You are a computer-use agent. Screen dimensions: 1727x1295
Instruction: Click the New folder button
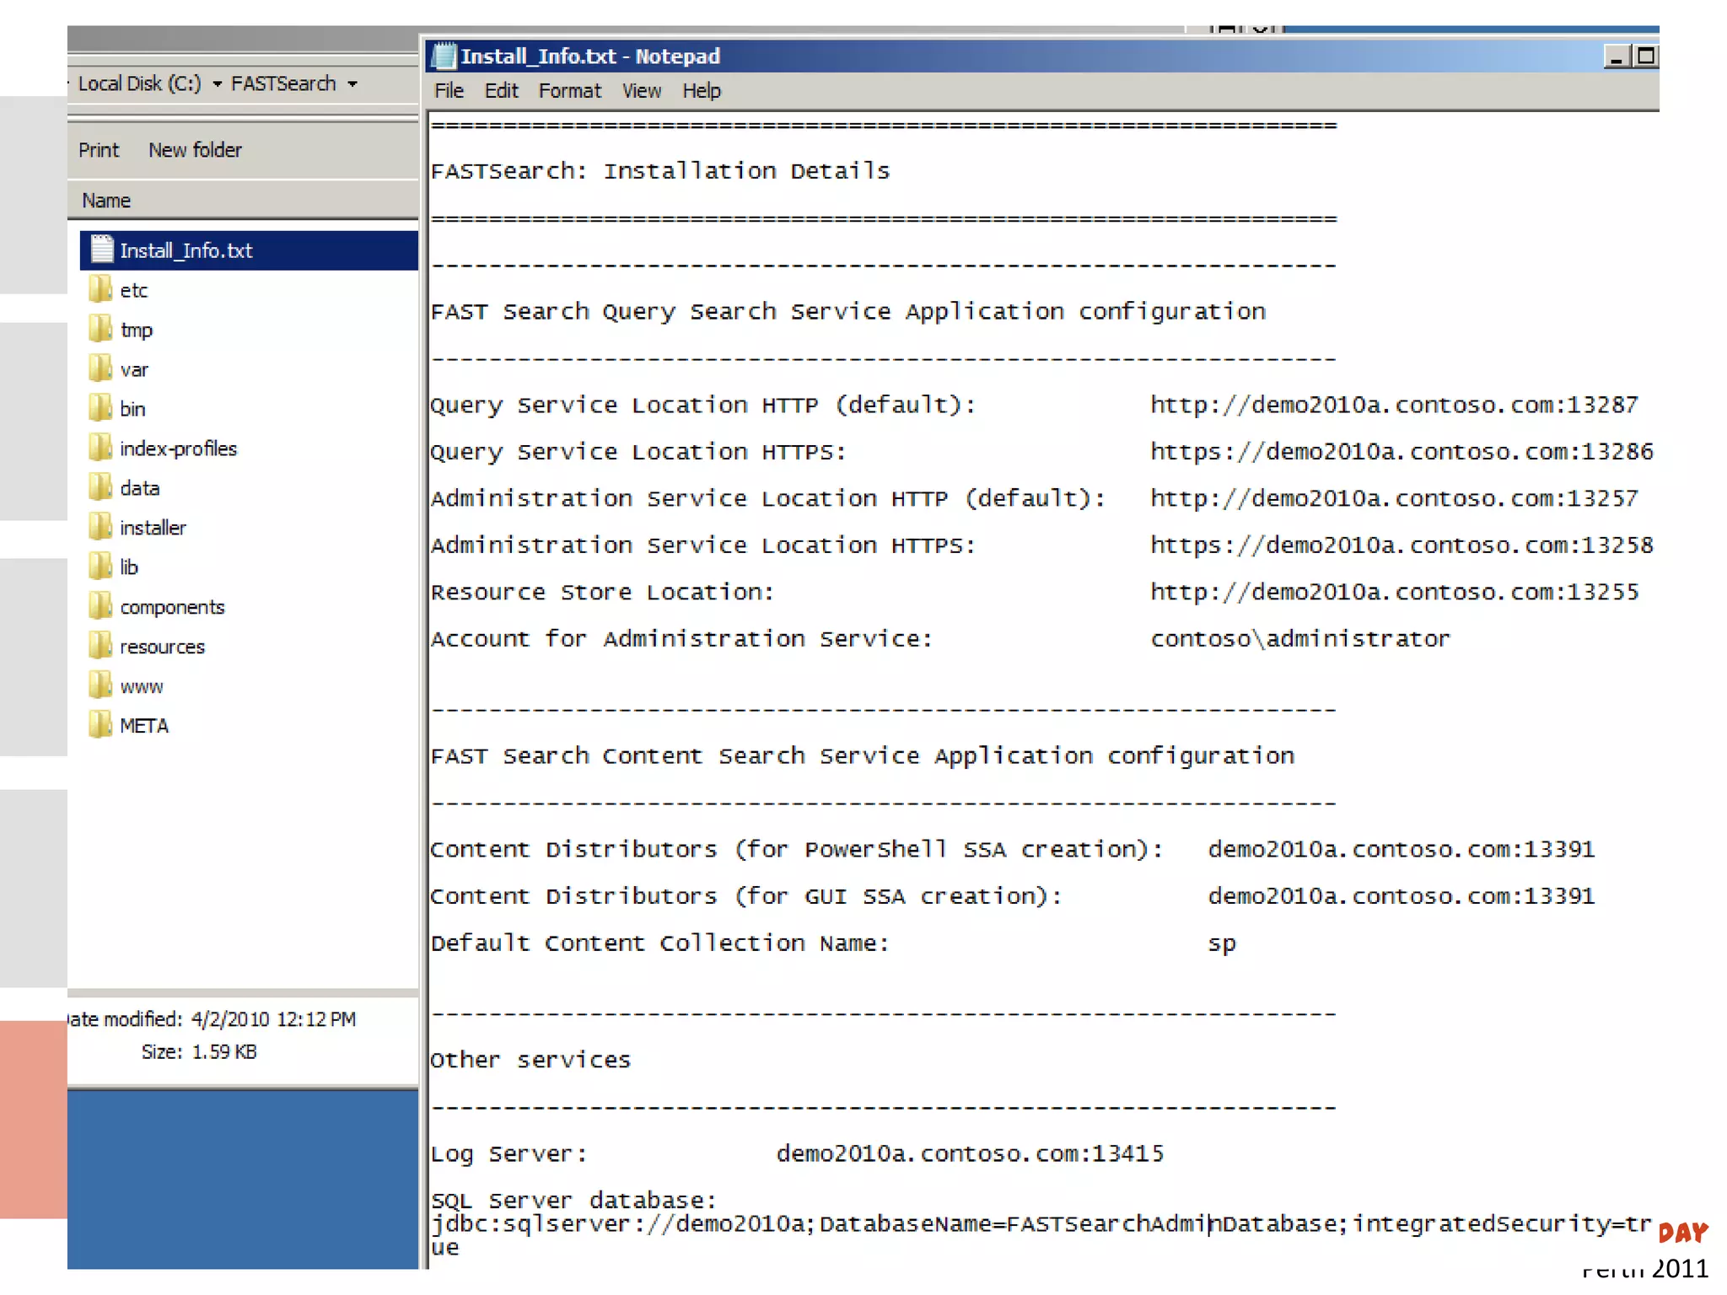point(195,150)
